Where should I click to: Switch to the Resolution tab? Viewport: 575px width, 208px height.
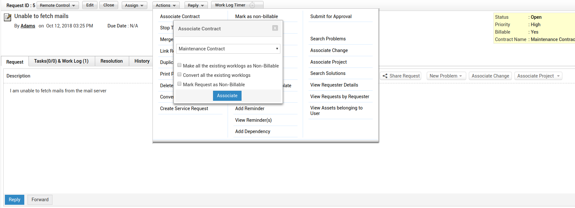click(111, 61)
